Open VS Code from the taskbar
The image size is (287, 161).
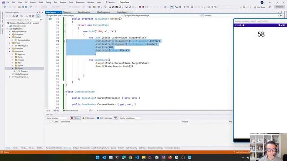coord(137,157)
